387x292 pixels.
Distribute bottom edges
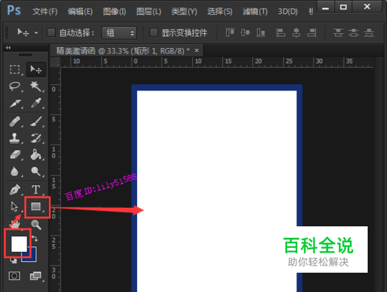[x=369, y=32]
